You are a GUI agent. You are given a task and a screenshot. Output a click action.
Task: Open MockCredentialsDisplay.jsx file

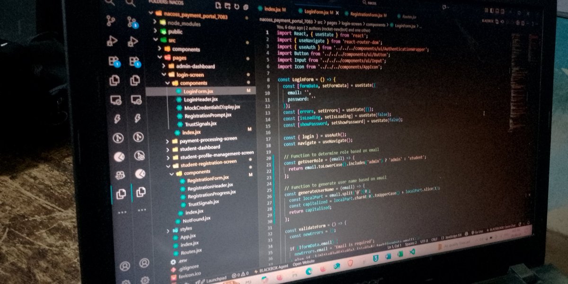(x=212, y=107)
